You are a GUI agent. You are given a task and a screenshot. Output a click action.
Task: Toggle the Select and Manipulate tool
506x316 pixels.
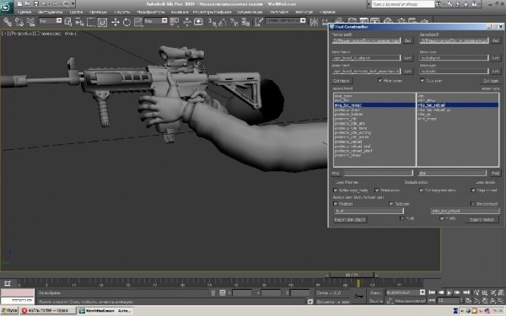coord(187,22)
